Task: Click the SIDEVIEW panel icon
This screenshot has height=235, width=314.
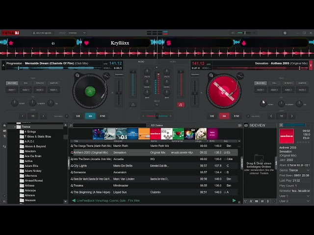Action: tap(246, 125)
